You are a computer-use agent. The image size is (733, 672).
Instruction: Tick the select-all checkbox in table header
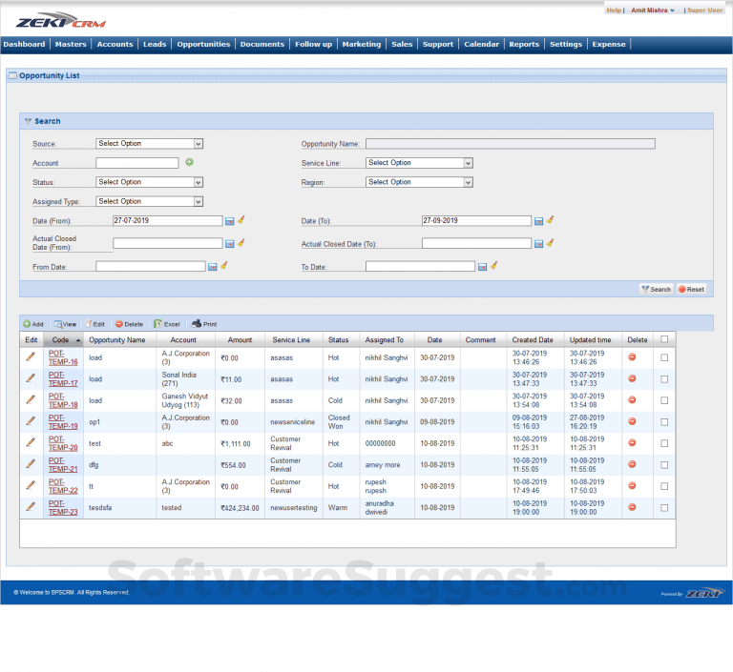coord(664,339)
